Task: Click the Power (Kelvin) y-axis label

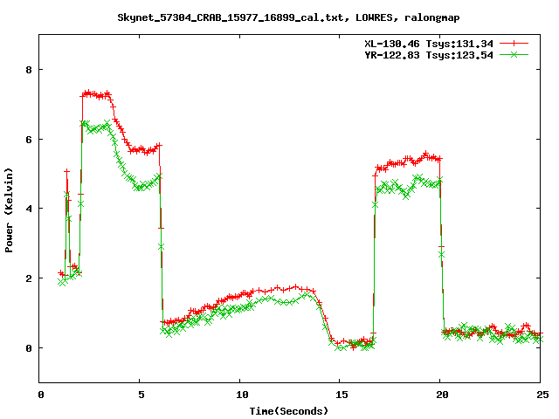Action: tap(9, 210)
